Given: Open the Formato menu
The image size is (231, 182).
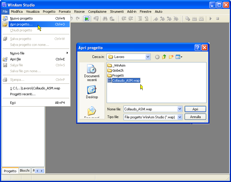Looking at the screenshot, I should coord(65,12).
